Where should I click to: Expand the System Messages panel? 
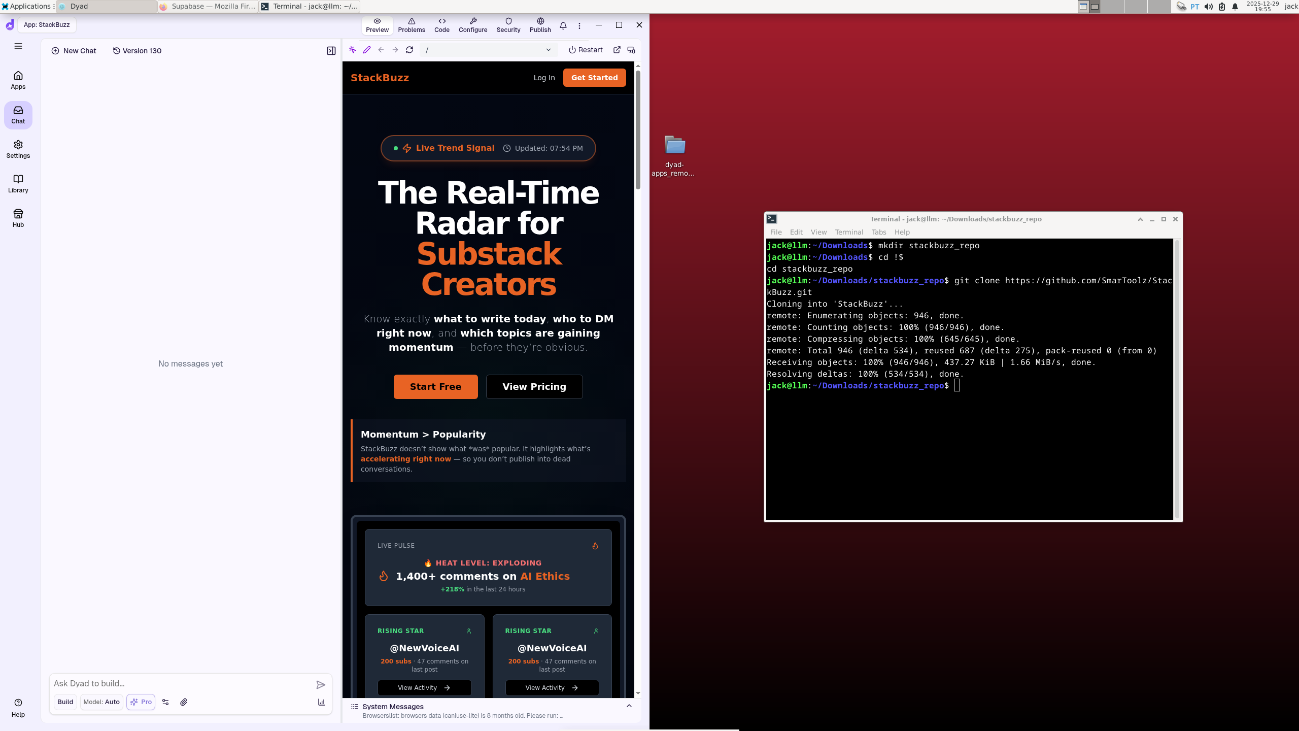coord(629,706)
